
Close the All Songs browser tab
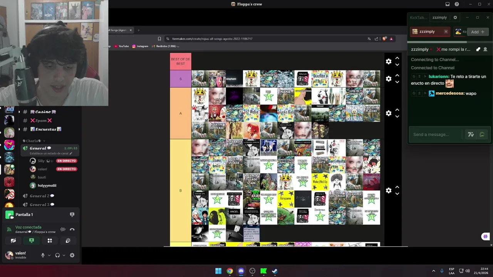[x=131, y=30]
